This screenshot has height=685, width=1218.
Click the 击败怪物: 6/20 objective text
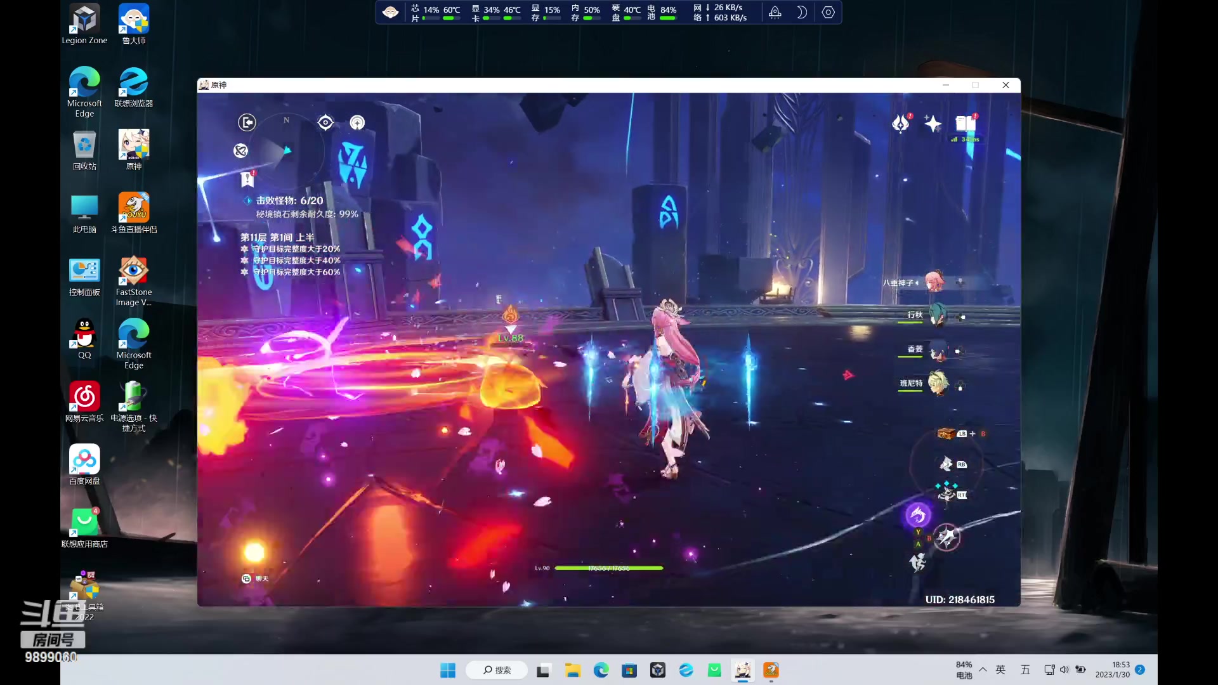pos(289,200)
